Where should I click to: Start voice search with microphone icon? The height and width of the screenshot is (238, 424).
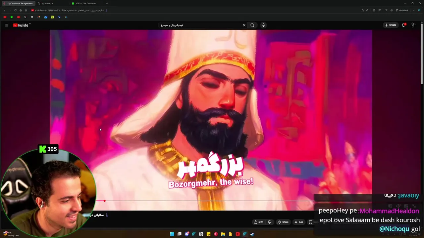tap(263, 25)
